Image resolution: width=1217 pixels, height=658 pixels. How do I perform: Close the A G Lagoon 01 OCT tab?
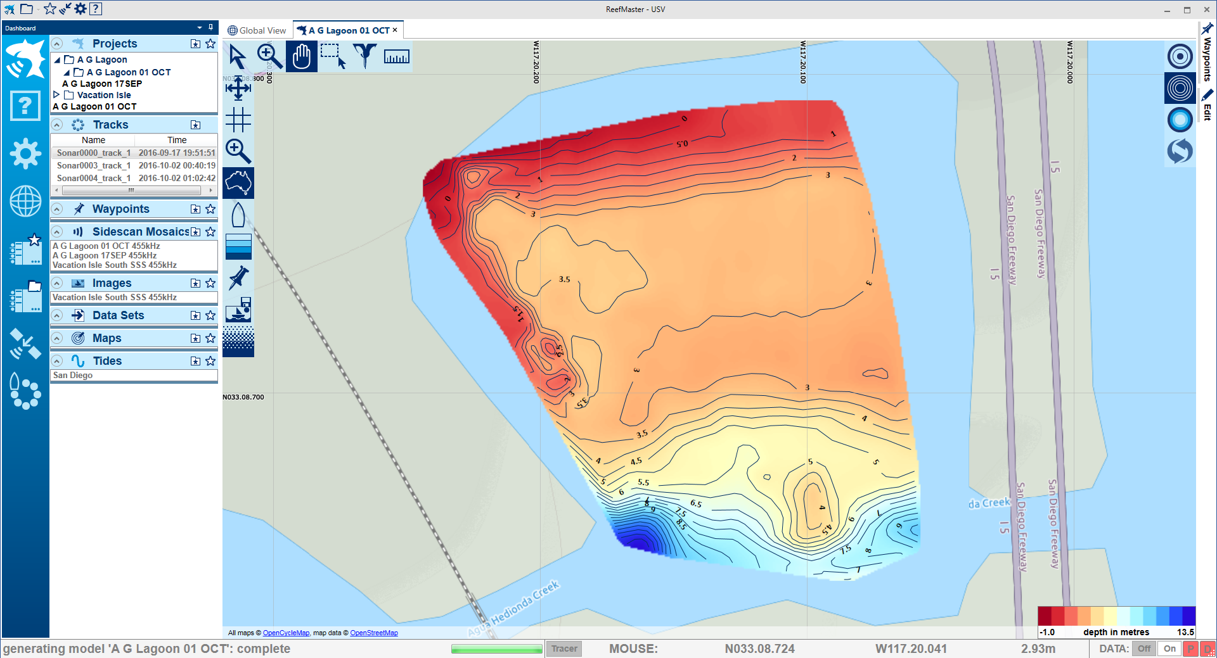pos(395,30)
